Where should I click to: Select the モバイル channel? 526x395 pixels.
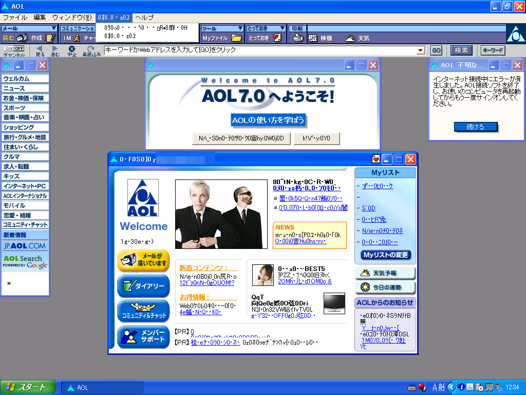pyautogui.click(x=25, y=206)
